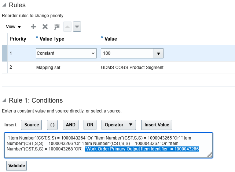Collapse the Rule 1: Conditions section
Viewport: 235px width, 172px height.
4,100
